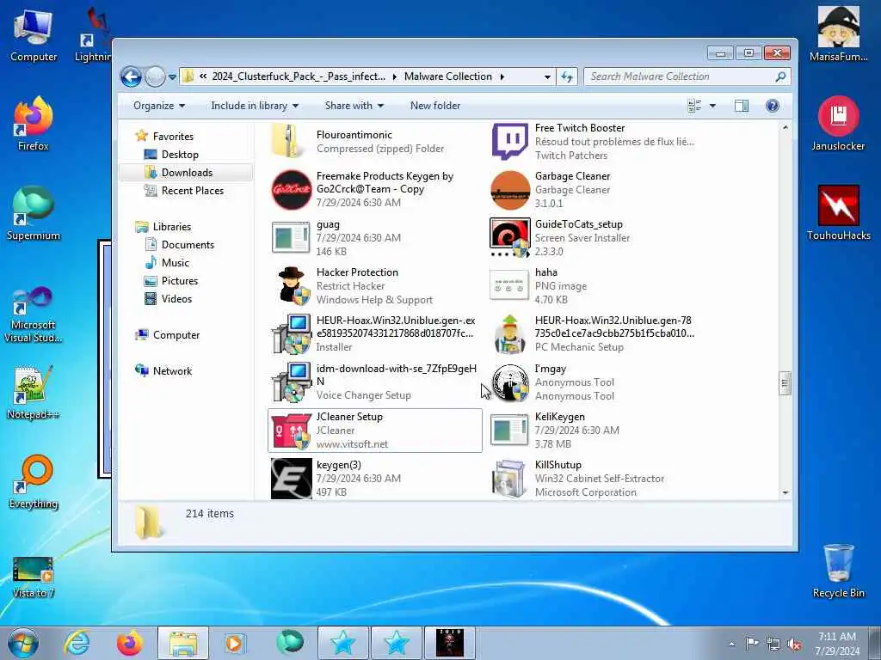The width and height of the screenshot is (881, 660).
Task: Open the Include in library dropdown
Action: [255, 106]
